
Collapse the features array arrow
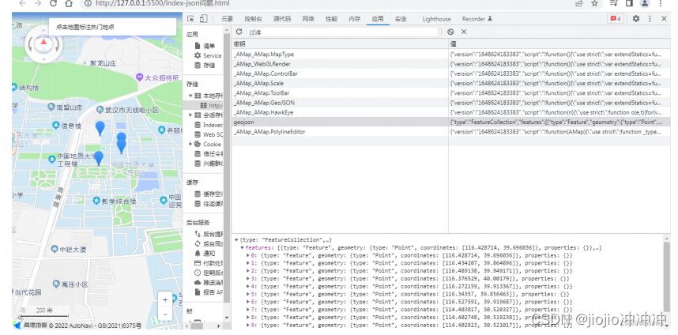(242, 248)
